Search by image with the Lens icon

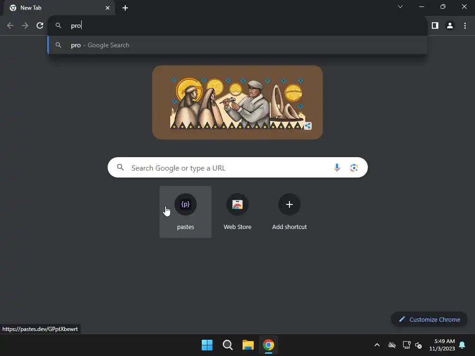click(354, 167)
